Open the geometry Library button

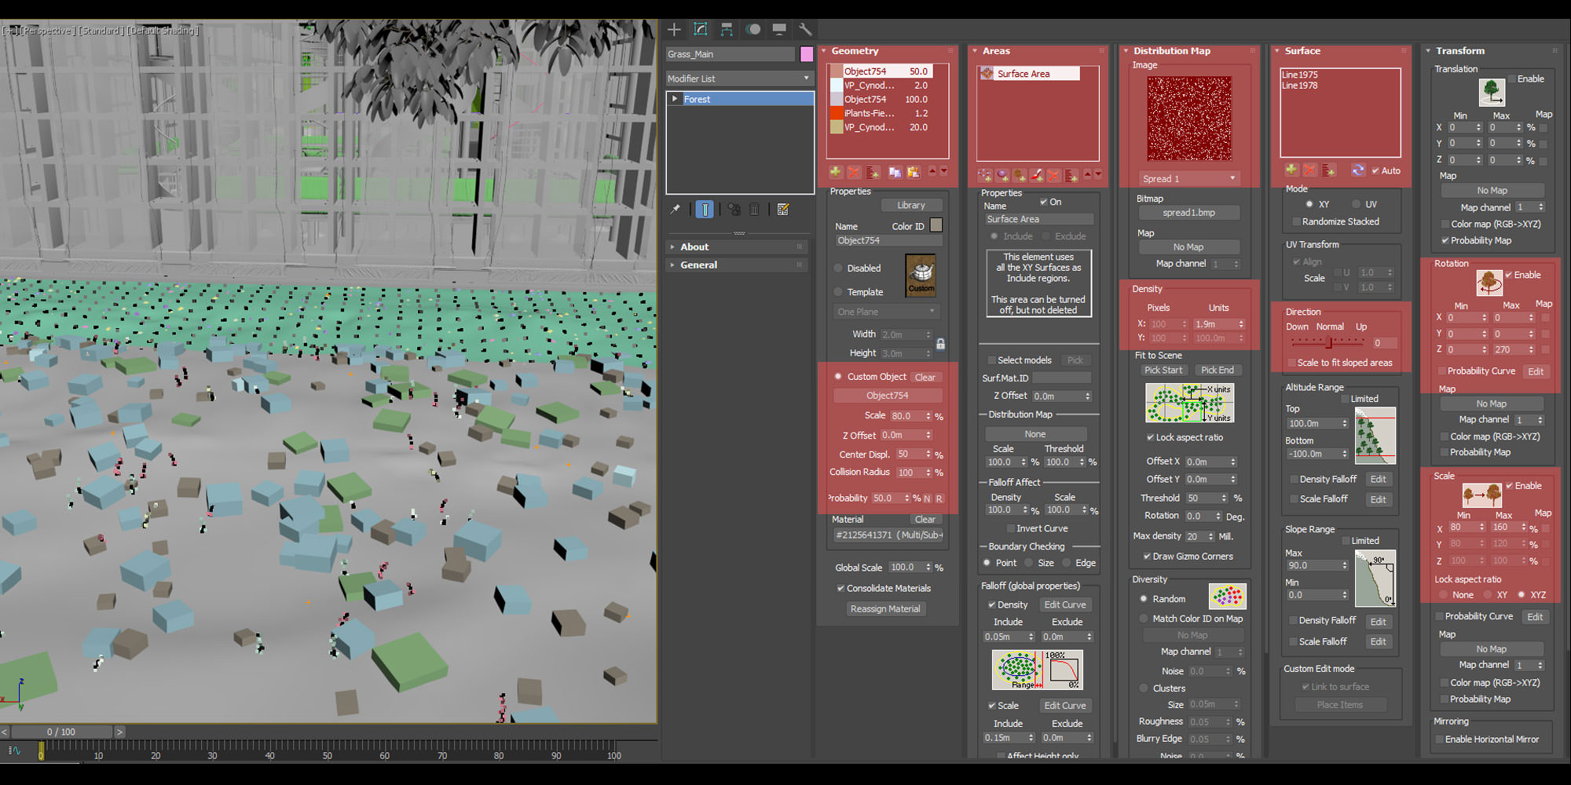(910, 206)
